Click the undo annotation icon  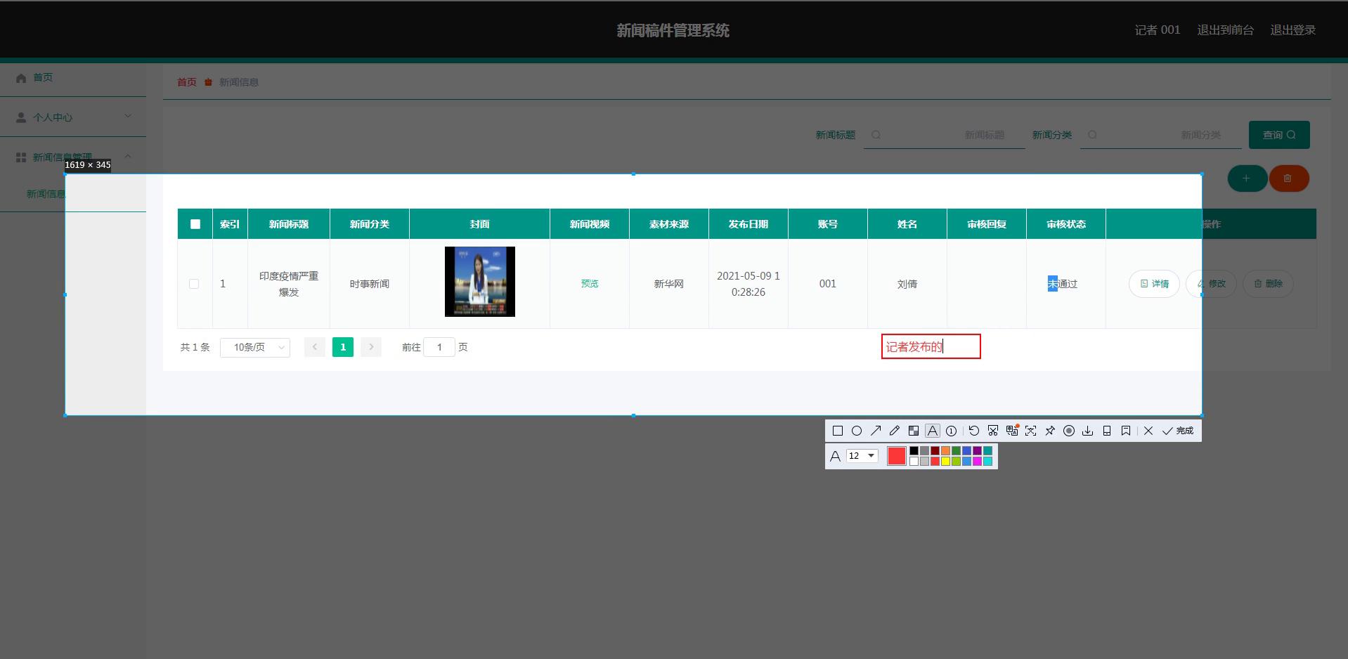tap(973, 431)
